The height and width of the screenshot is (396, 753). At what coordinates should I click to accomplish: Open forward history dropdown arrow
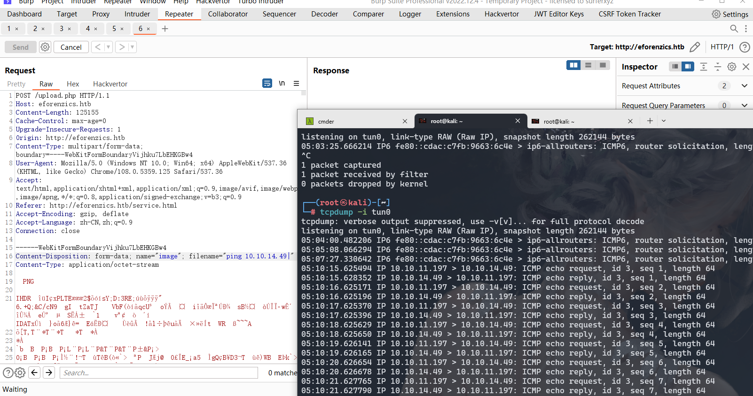point(132,47)
